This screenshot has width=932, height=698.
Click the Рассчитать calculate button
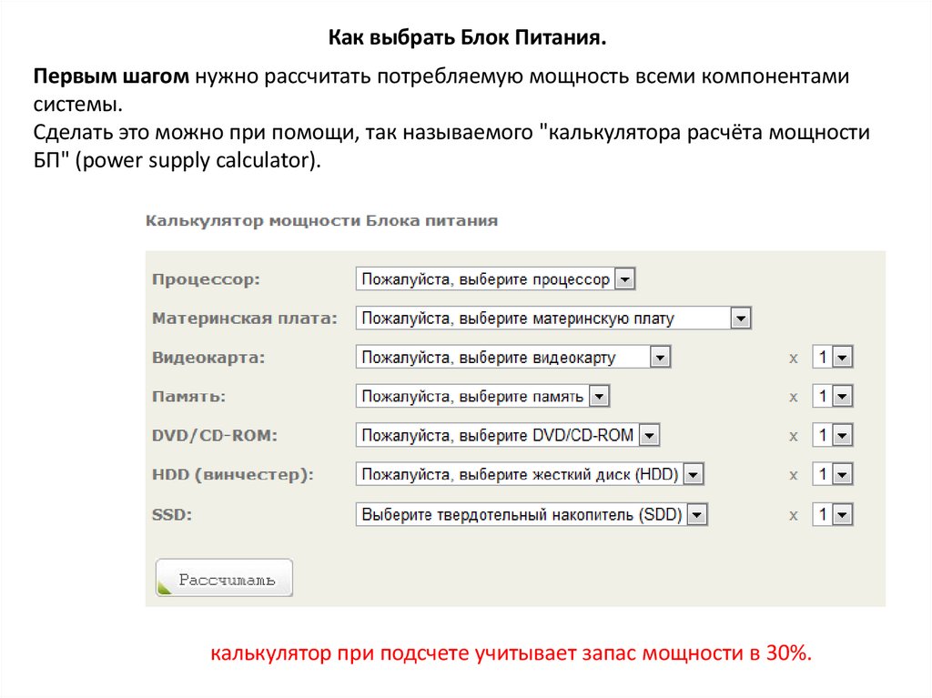pyautogui.click(x=224, y=578)
